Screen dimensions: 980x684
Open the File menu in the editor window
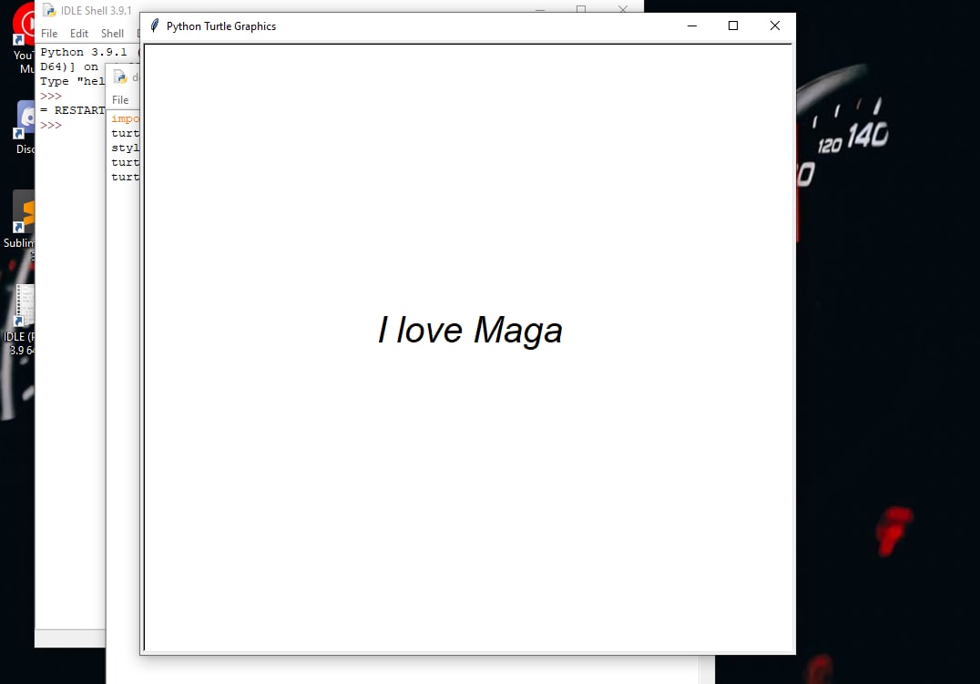(120, 100)
